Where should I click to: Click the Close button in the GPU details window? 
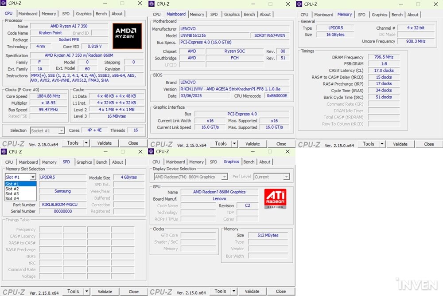pyautogui.click(x=280, y=291)
